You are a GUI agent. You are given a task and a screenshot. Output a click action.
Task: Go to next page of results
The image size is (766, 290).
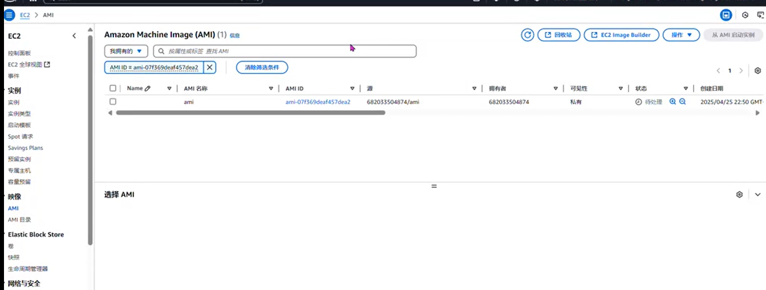pyautogui.click(x=741, y=71)
